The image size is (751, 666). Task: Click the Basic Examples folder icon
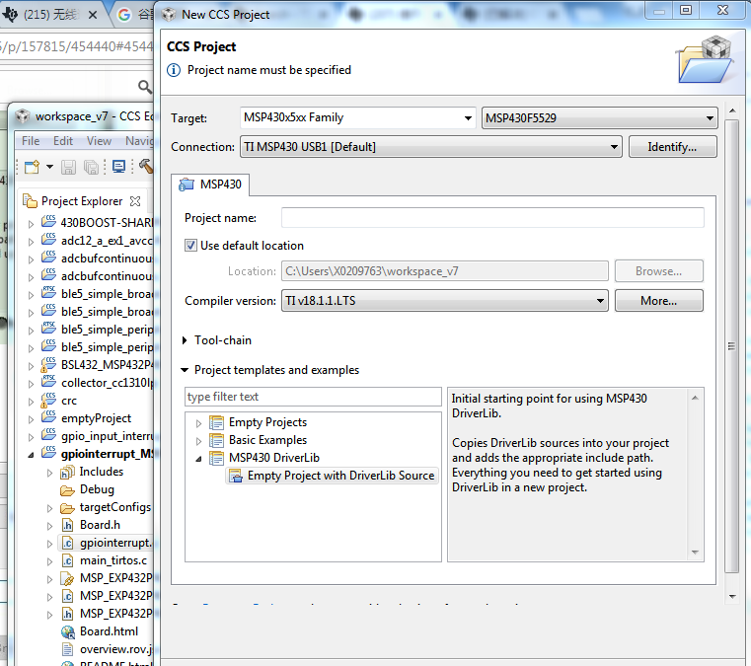[216, 440]
